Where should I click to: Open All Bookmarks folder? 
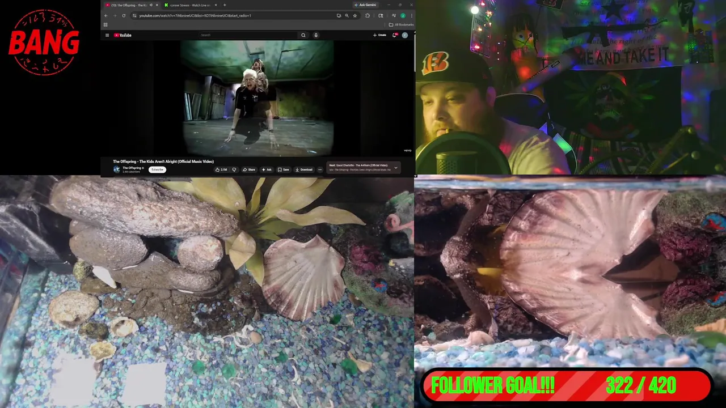(401, 25)
